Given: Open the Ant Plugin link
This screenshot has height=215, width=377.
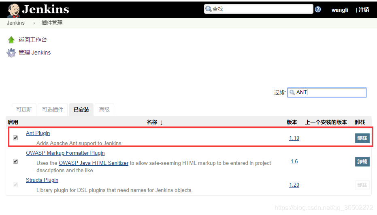Looking at the screenshot, I should coord(38,133).
